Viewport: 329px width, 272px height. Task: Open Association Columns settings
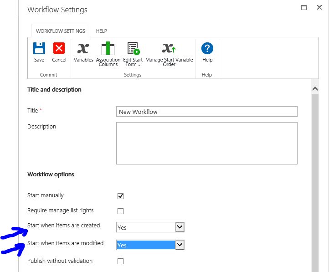pos(108,48)
